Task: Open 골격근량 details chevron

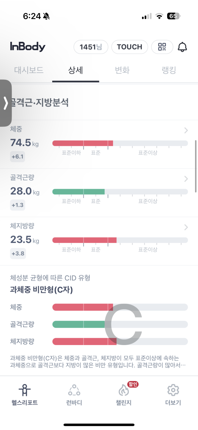Action: coord(186,179)
